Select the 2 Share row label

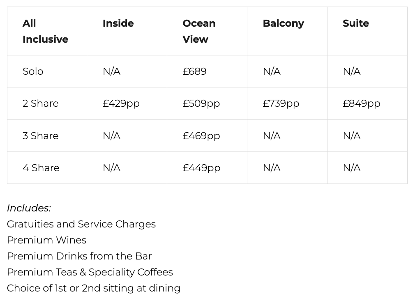(x=41, y=103)
